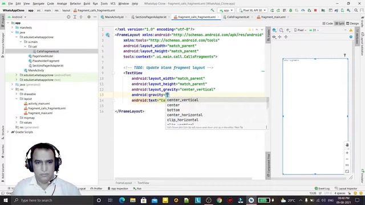This screenshot has height=205, width=365.
Task: Select PageViewModel in project tree
Action: 43,56
